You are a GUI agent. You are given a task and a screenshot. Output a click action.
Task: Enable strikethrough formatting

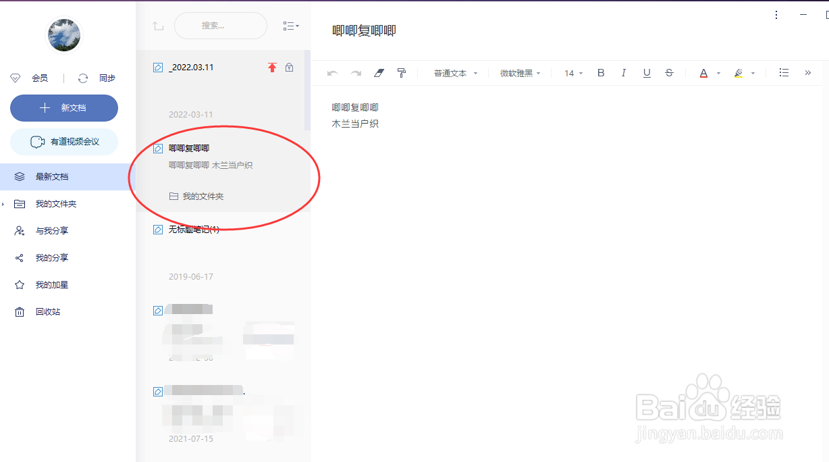(669, 73)
